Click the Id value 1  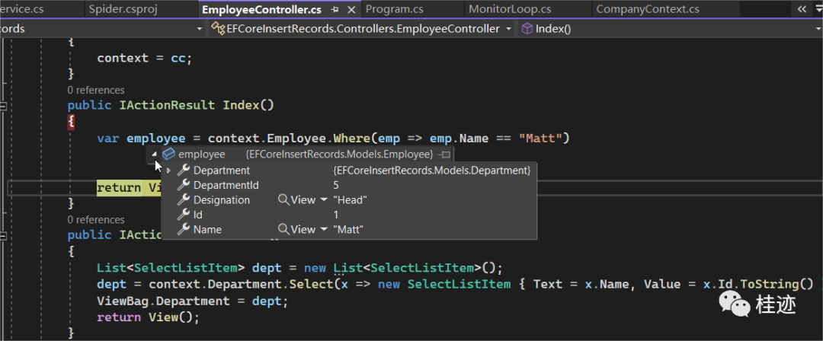click(336, 215)
